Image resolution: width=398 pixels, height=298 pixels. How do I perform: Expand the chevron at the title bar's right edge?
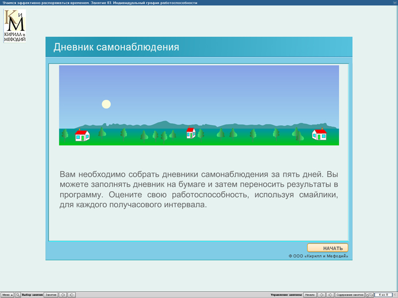point(394,2)
